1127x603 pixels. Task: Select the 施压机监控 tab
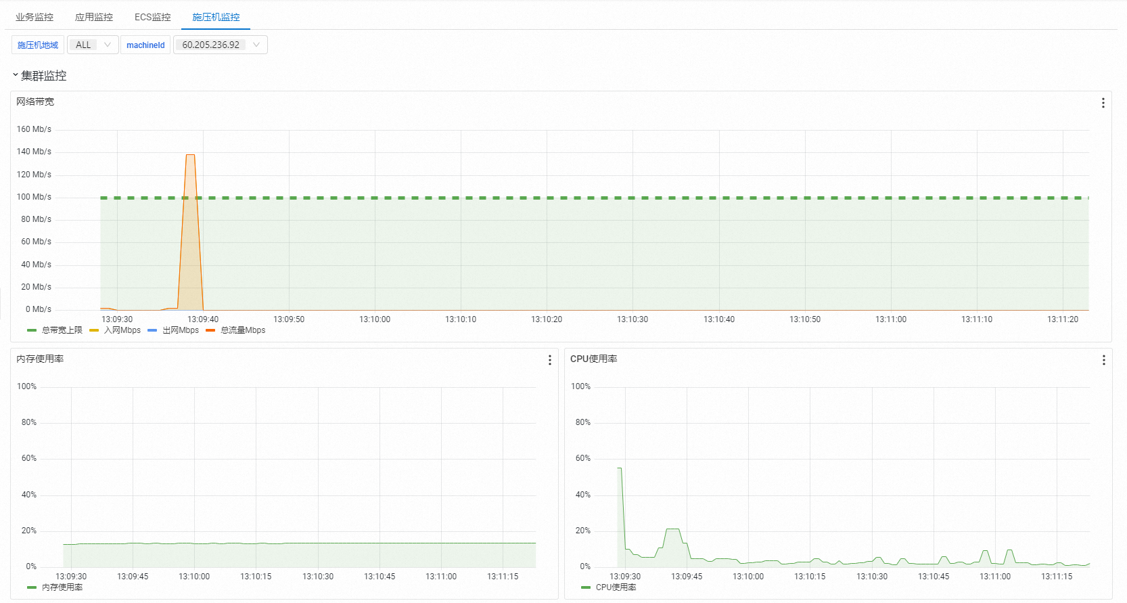pyautogui.click(x=216, y=17)
